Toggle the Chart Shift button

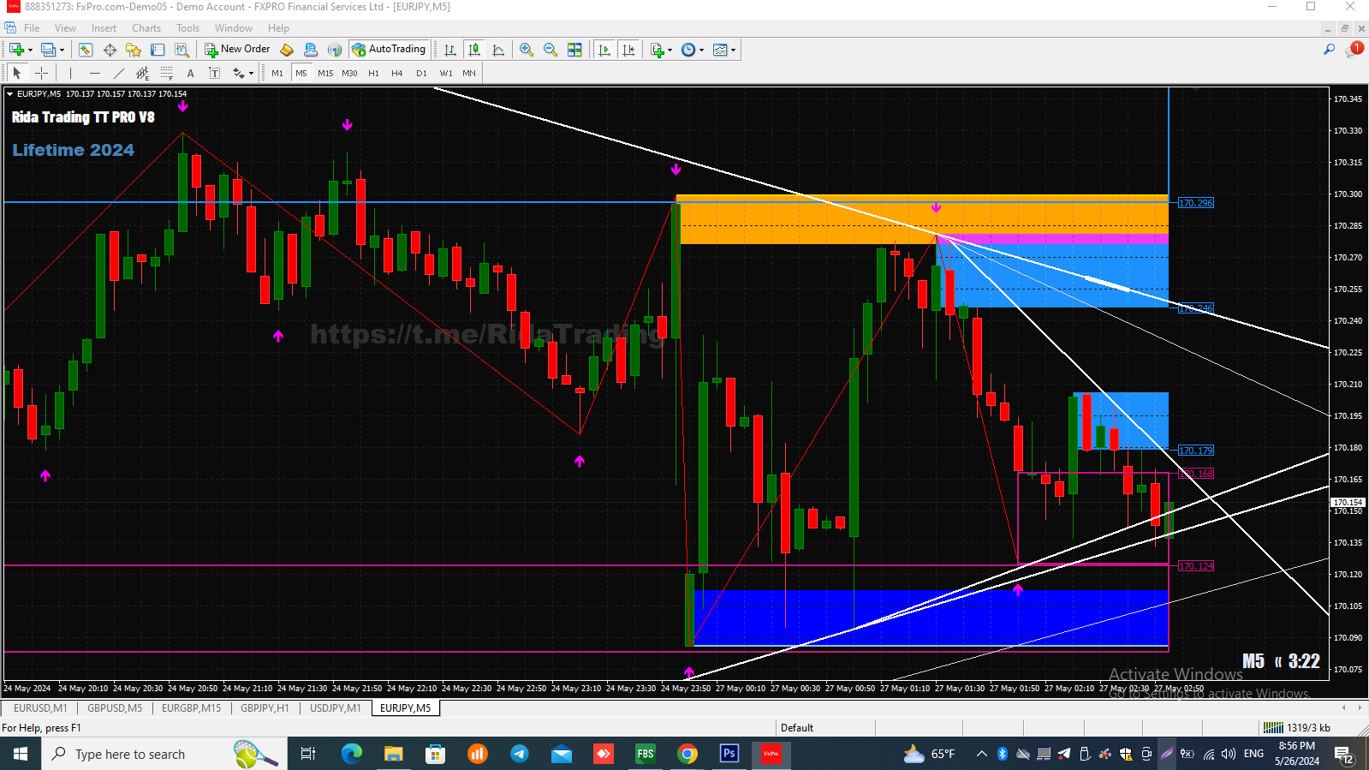pyautogui.click(x=628, y=50)
